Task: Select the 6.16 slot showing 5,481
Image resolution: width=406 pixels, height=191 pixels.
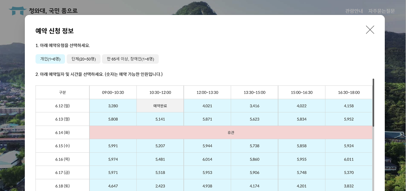Action: click(160, 159)
